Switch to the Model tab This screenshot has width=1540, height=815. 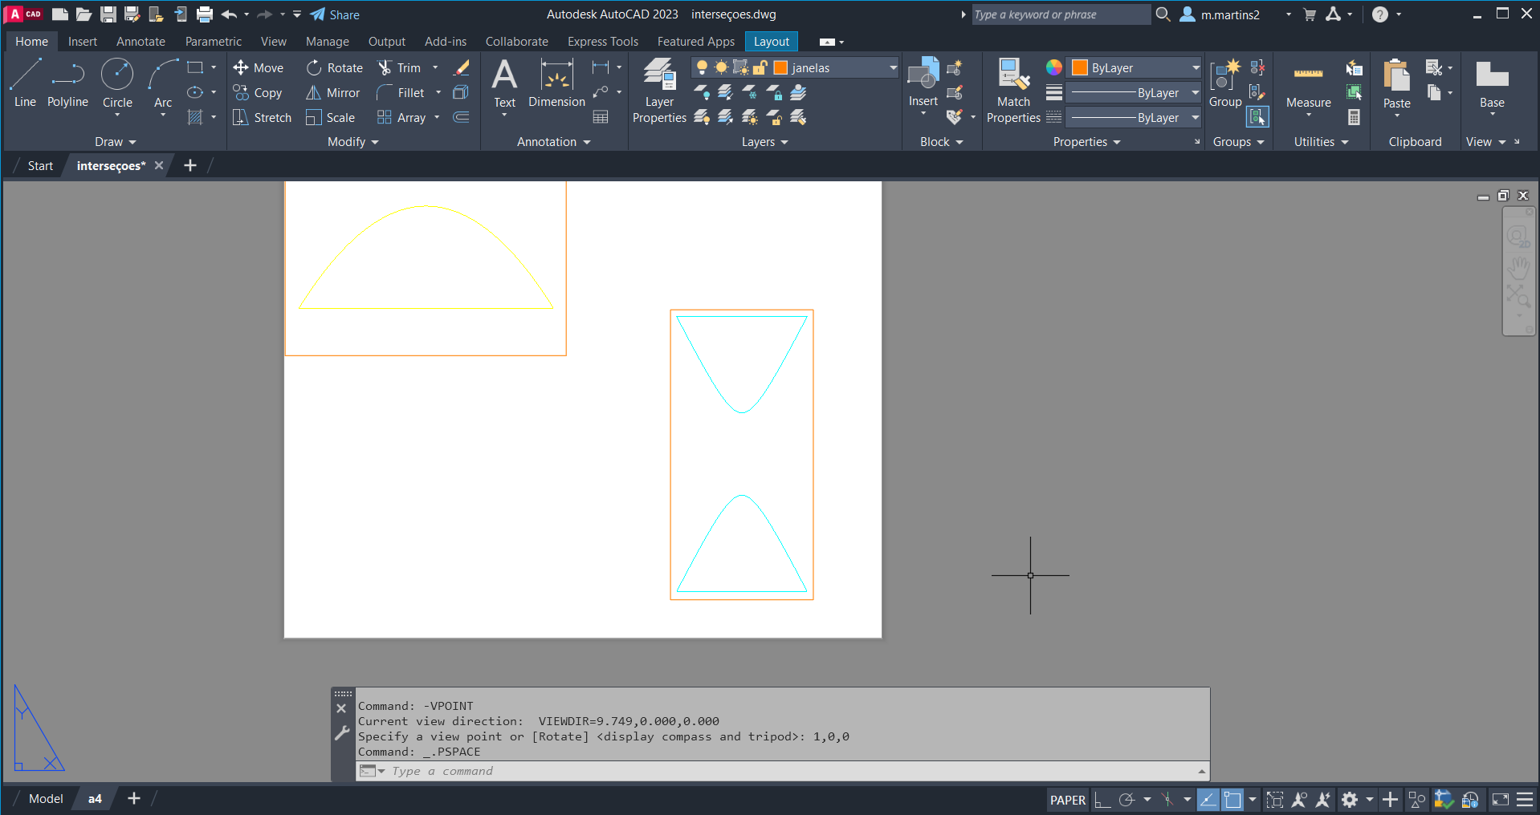(46, 799)
